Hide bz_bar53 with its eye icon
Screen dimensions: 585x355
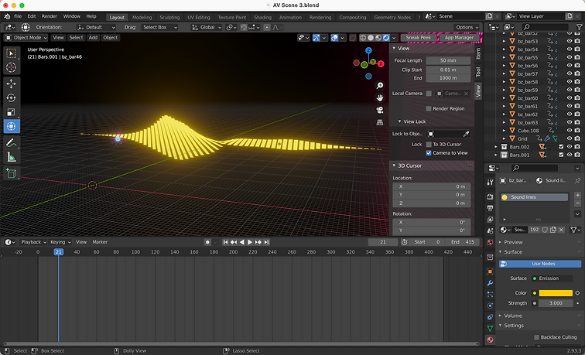click(x=570, y=42)
